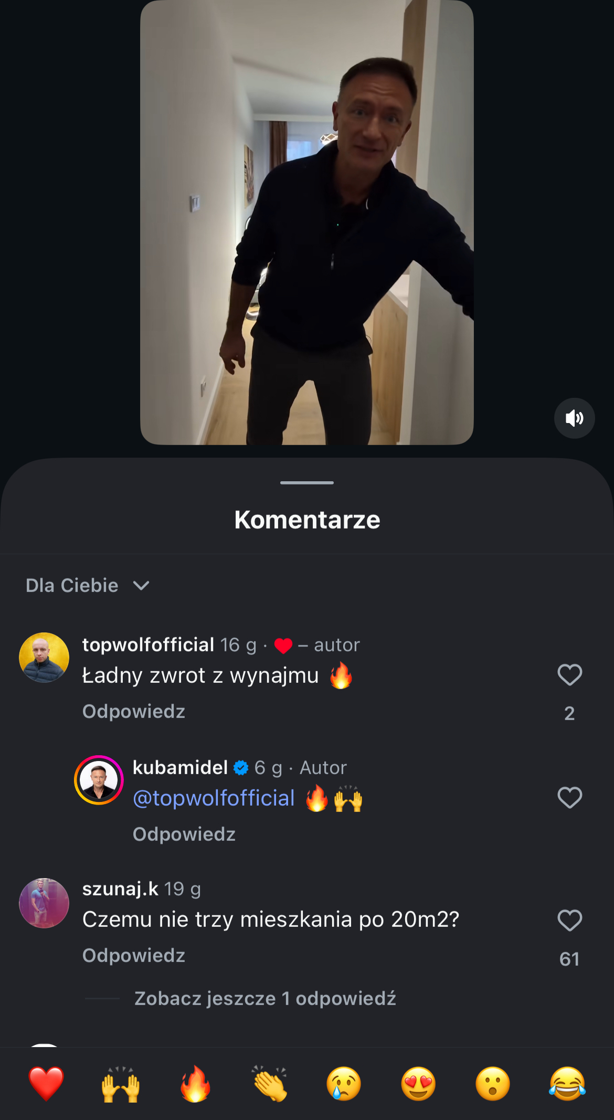
Task: Like kubamidel's reply with heart icon
Action: coord(569,798)
